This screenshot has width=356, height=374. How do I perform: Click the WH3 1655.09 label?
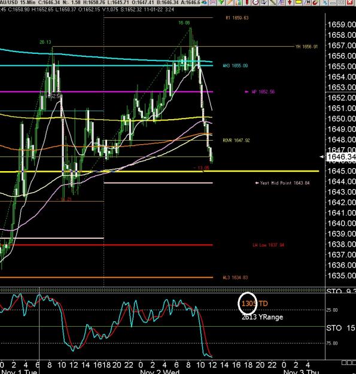tap(235, 66)
